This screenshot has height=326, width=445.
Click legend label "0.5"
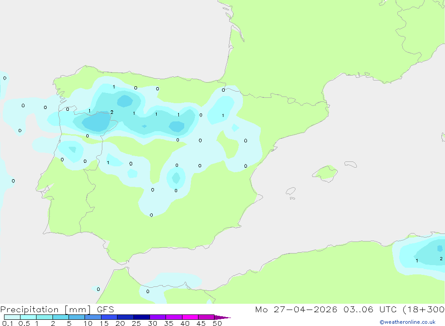click(24, 323)
